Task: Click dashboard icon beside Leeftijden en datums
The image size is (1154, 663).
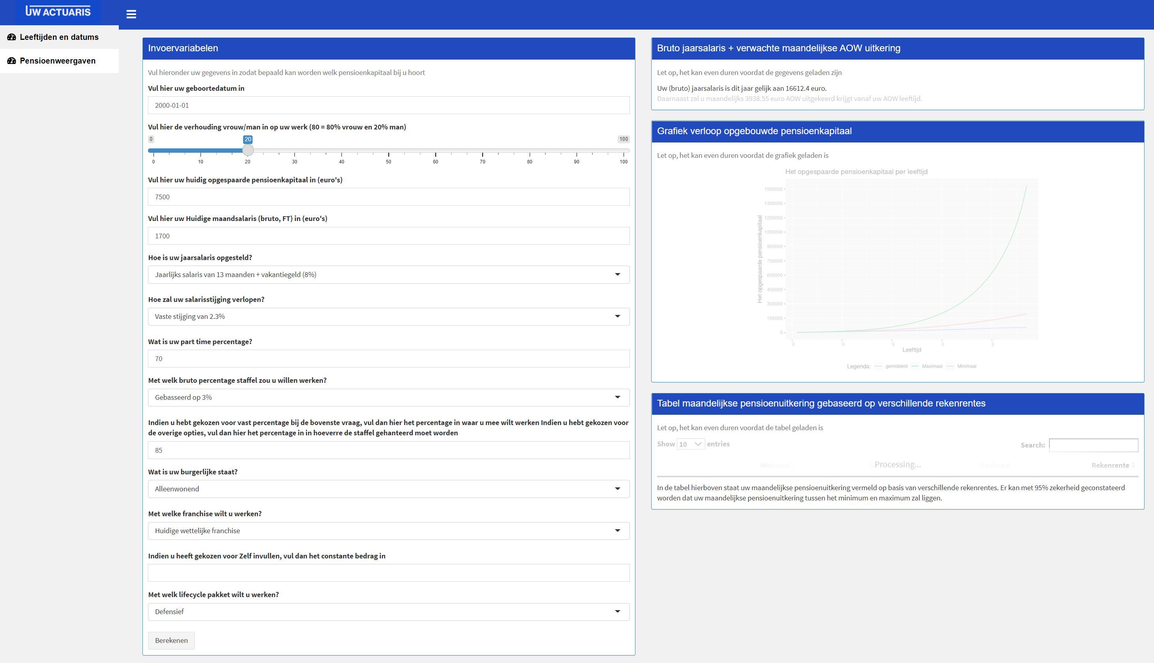Action: click(11, 37)
